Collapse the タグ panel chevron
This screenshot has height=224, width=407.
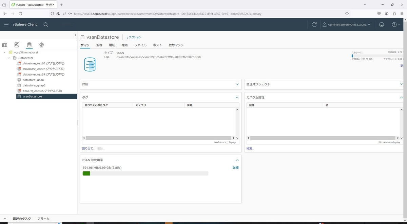[237, 97]
